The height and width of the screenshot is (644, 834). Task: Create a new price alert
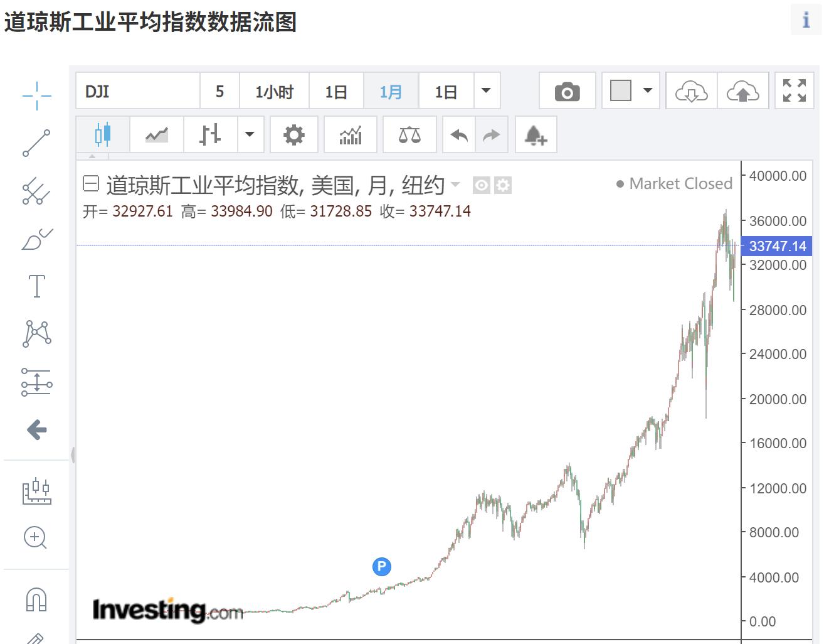point(535,134)
